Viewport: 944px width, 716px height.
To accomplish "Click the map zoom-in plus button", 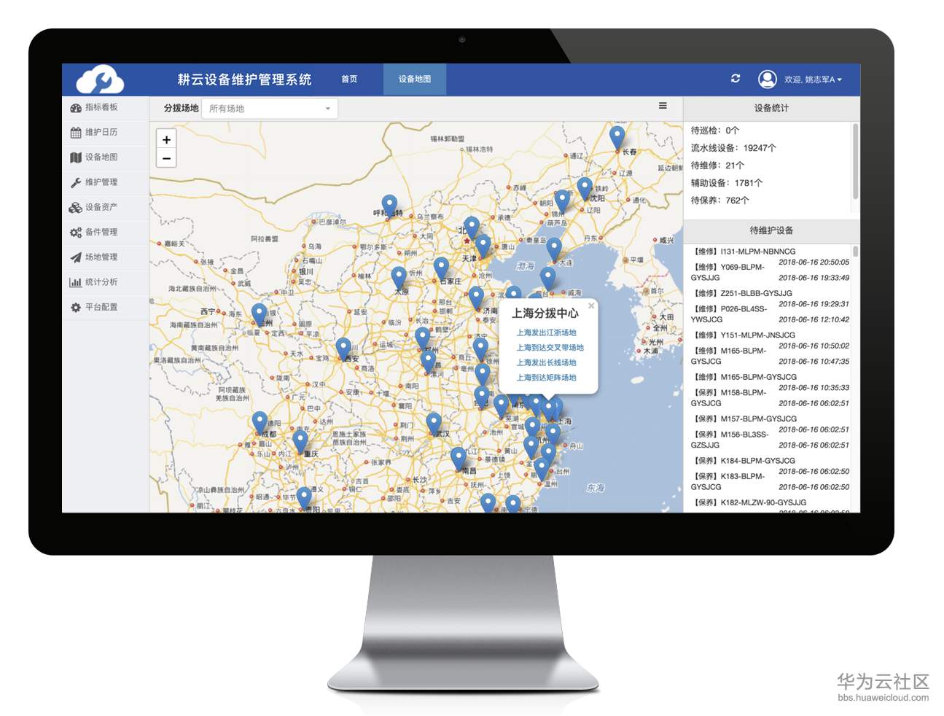I will 166,139.
